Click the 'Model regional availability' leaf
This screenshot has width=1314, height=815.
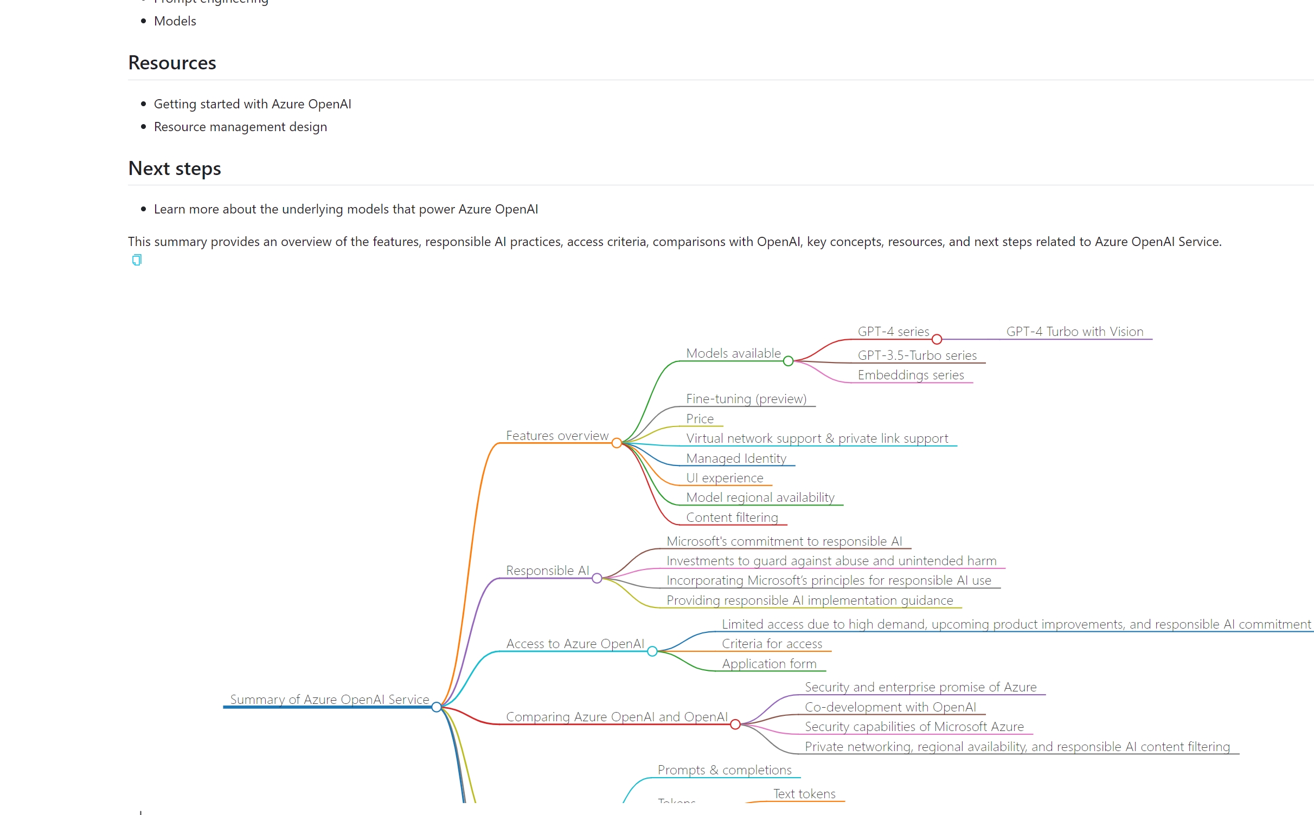pyautogui.click(x=760, y=497)
